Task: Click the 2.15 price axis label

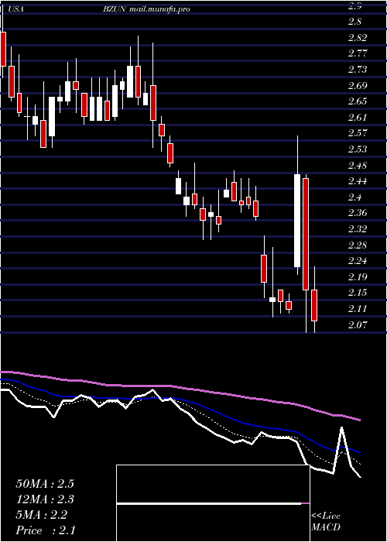Action: pyautogui.click(x=359, y=293)
